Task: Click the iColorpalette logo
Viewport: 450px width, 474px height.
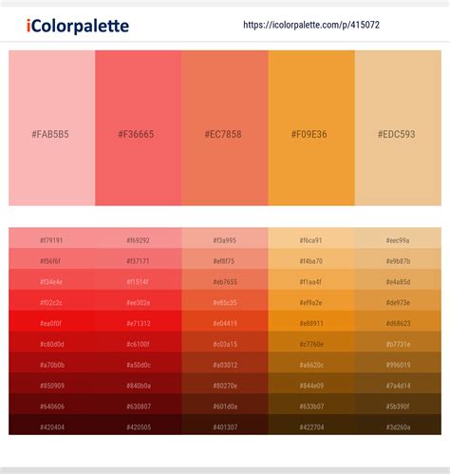Action: pos(78,26)
